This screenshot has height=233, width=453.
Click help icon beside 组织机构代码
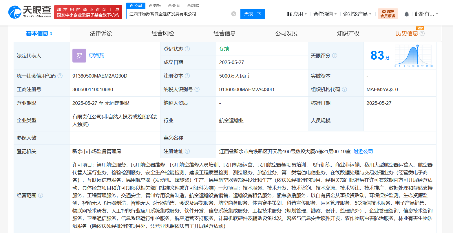[344, 89]
